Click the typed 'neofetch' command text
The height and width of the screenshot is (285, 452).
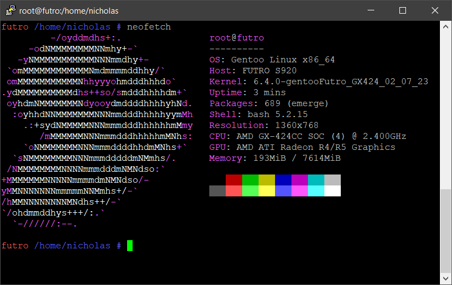(x=148, y=27)
